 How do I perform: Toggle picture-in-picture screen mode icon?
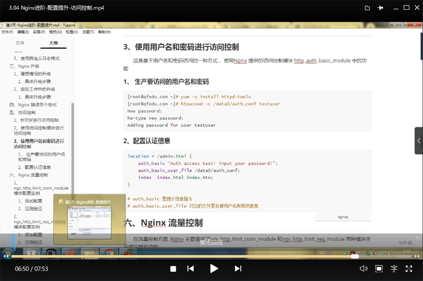pos(379,268)
